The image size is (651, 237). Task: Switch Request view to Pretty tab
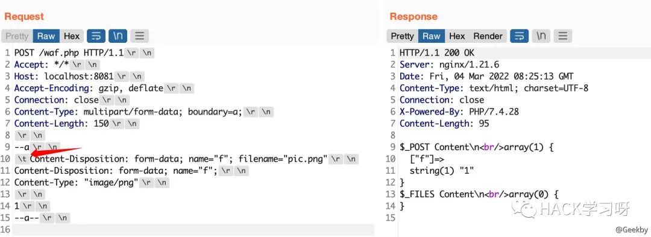(x=17, y=36)
